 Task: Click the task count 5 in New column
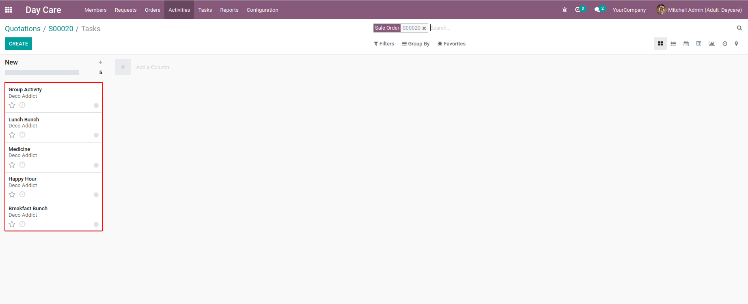tap(101, 73)
